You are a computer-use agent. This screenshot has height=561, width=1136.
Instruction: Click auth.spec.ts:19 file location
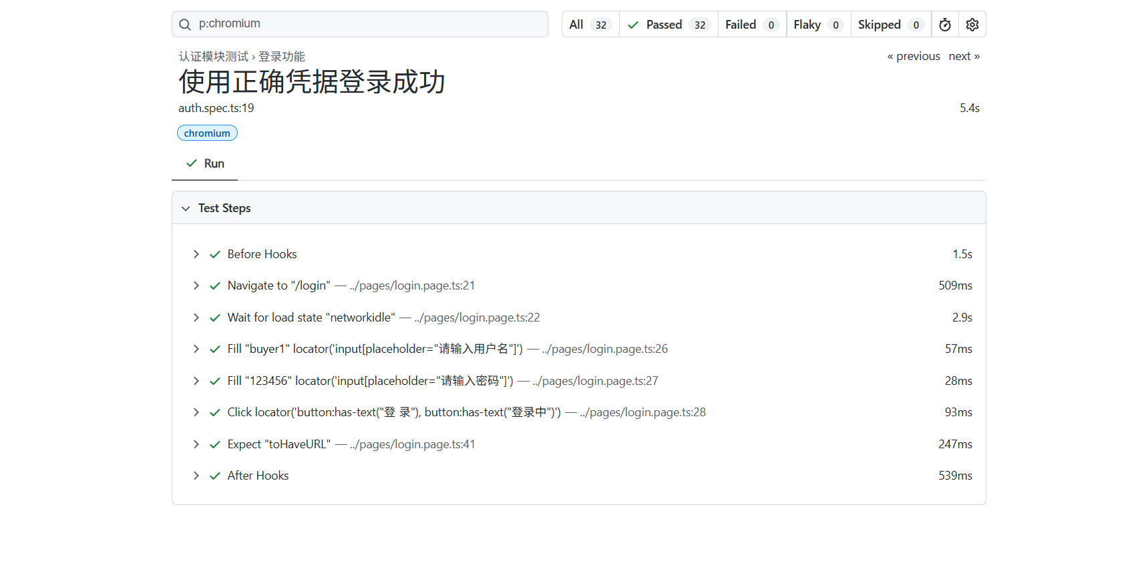(x=216, y=108)
